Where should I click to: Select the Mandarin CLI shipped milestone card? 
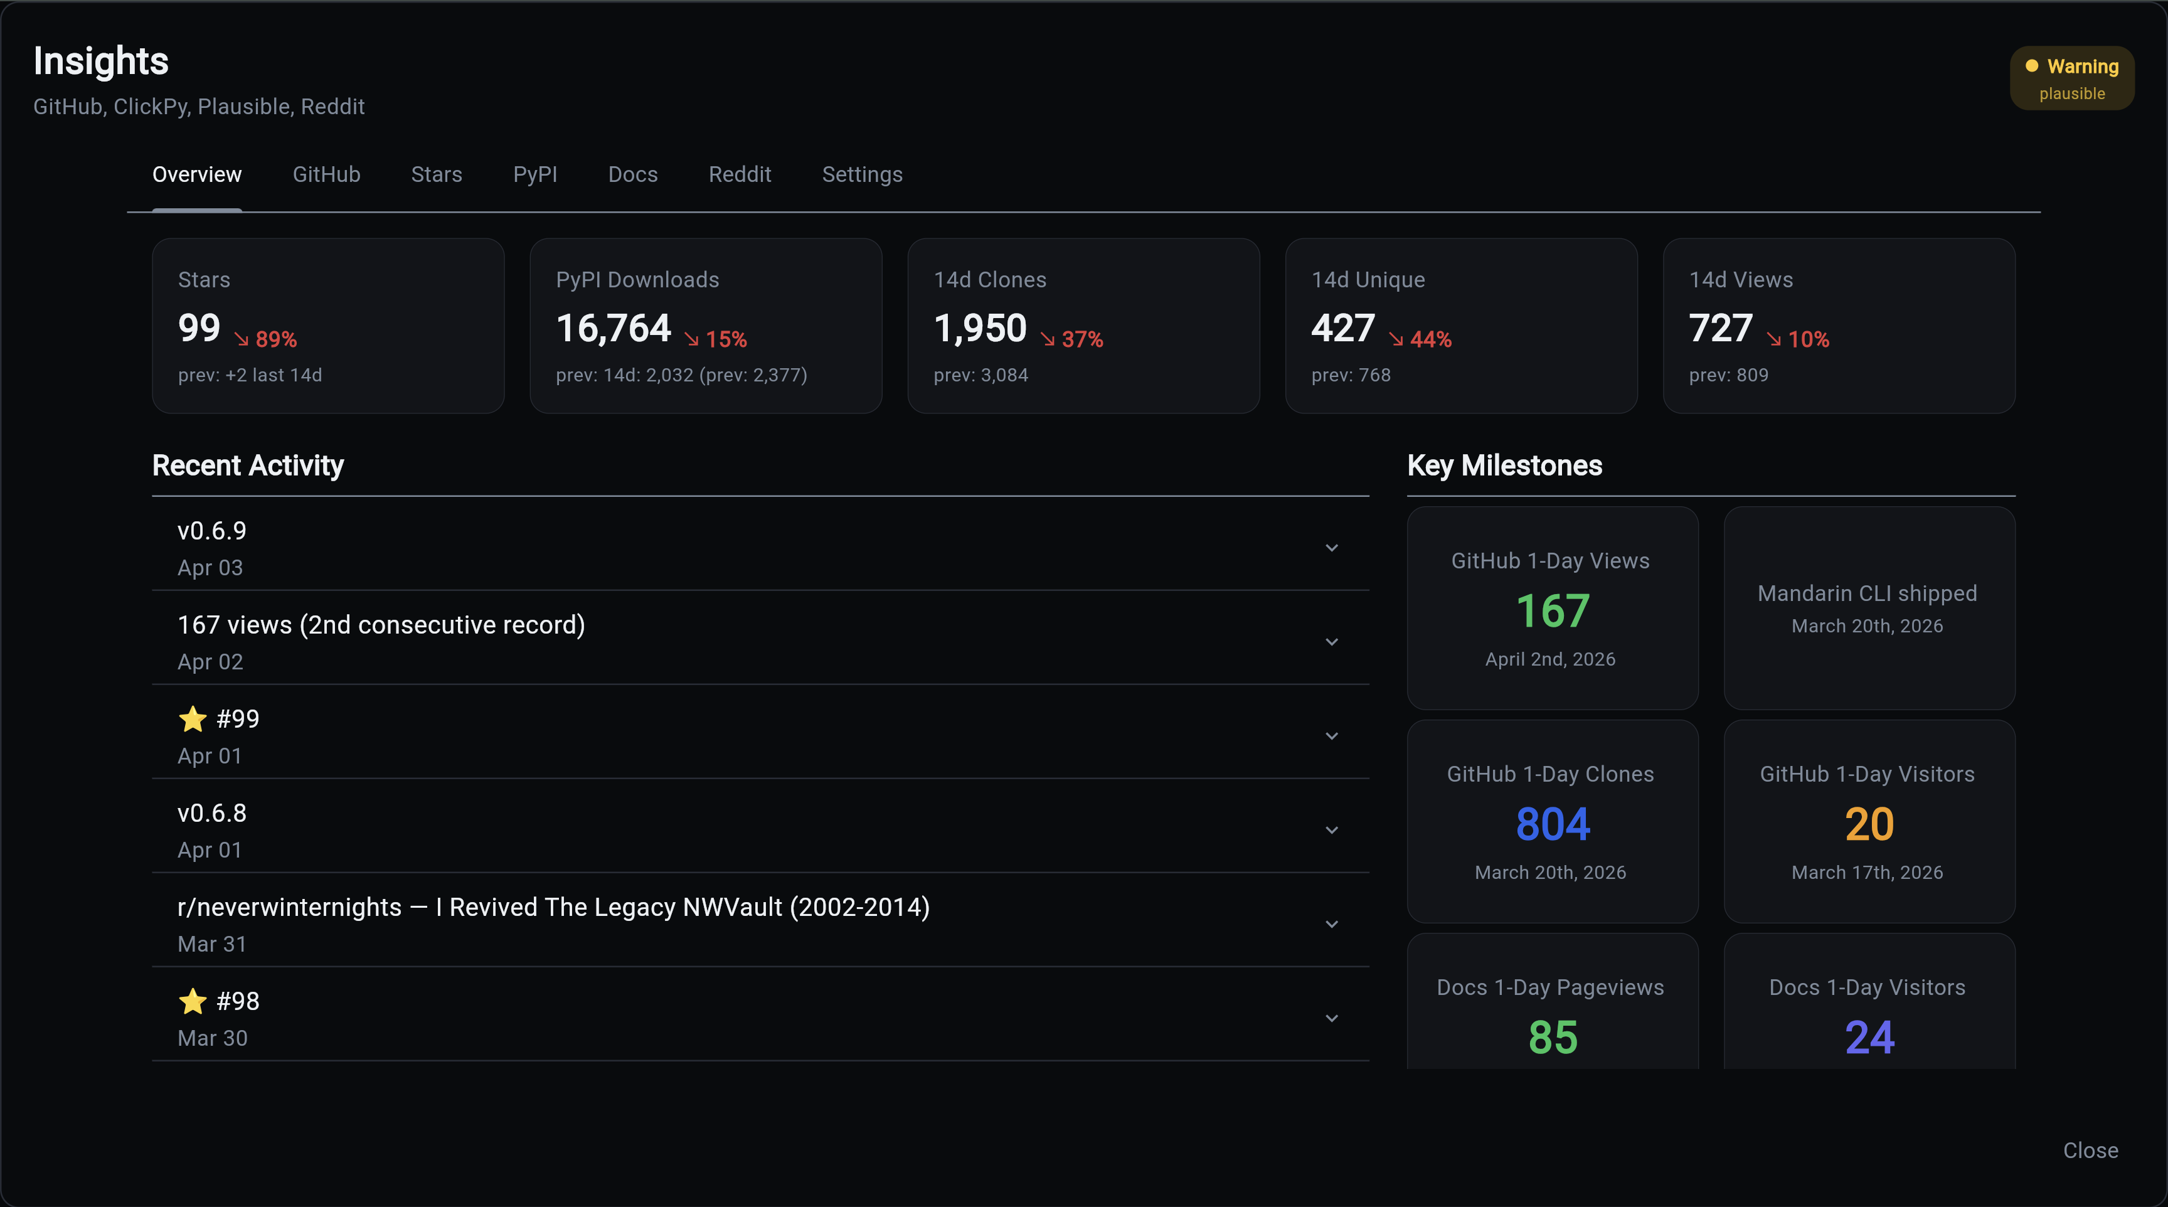[x=1868, y=608]
